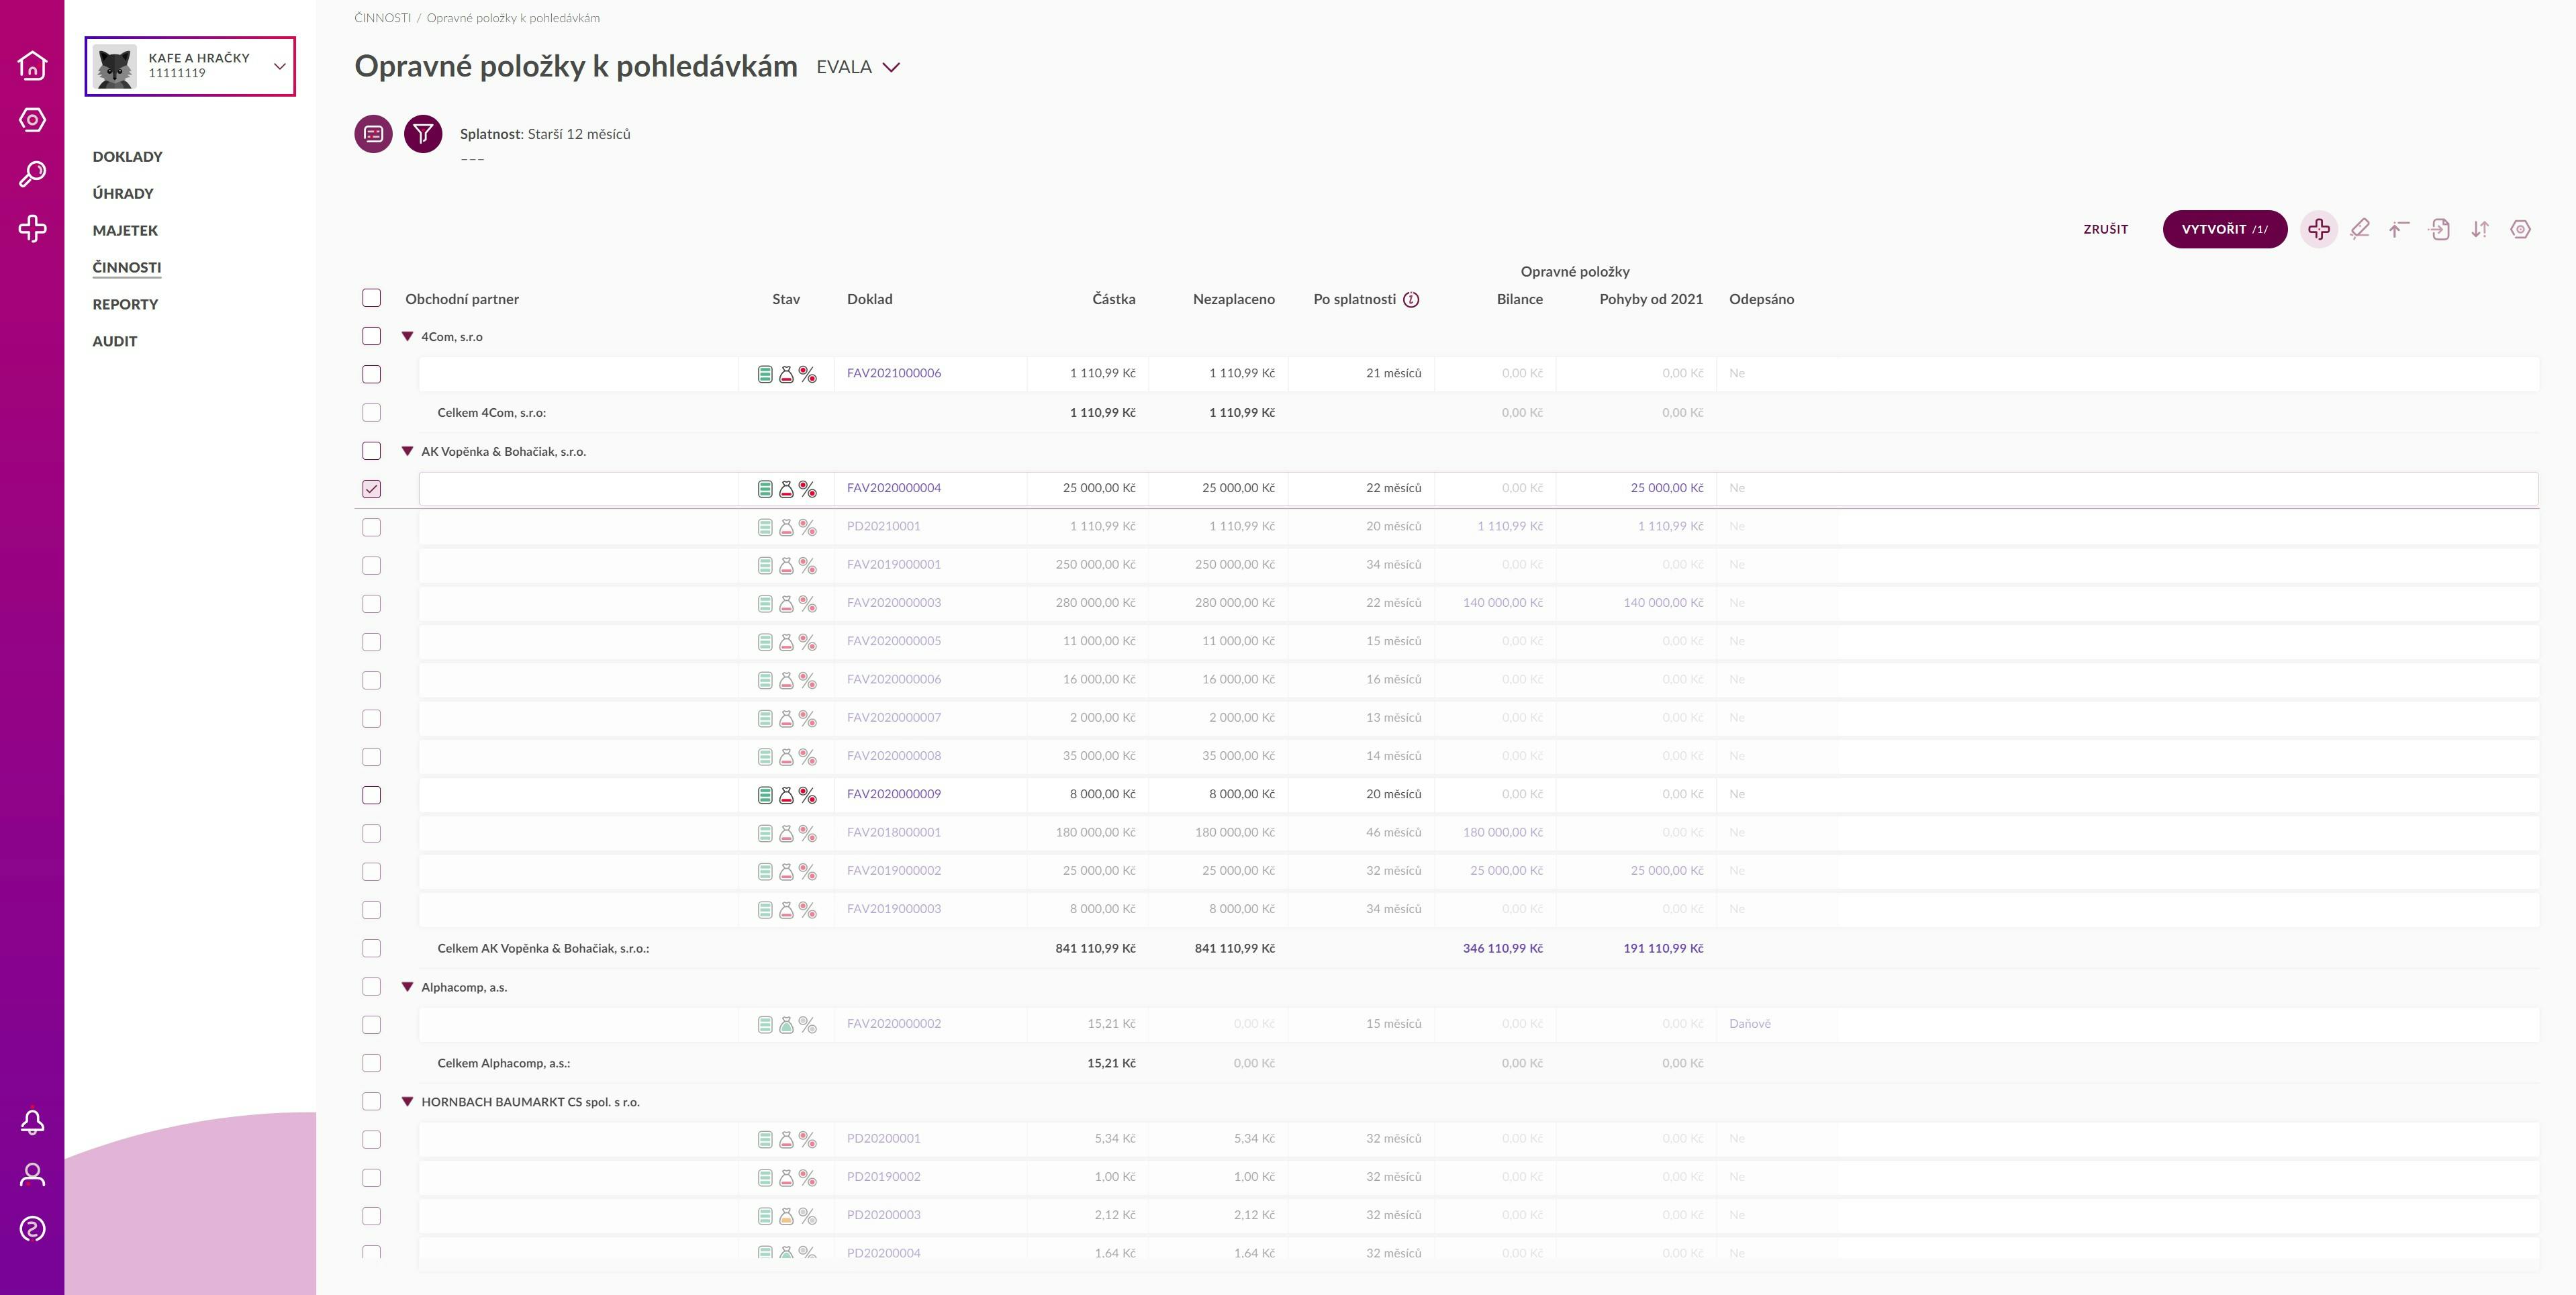The width and height of the screenshot is (2576, 1295).
Task: Open the filter funnel button
Action: [x=423, y=134]
